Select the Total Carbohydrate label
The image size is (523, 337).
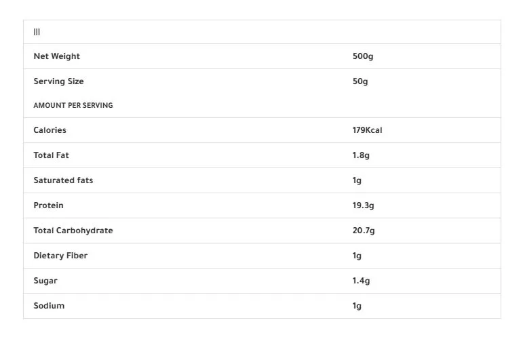pos(73,231)
